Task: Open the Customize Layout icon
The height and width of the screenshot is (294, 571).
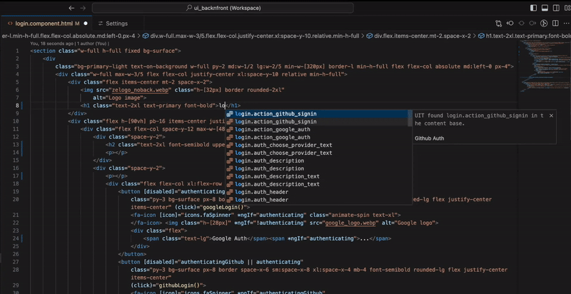Action: pyautogui.click(x=567, y=8)
